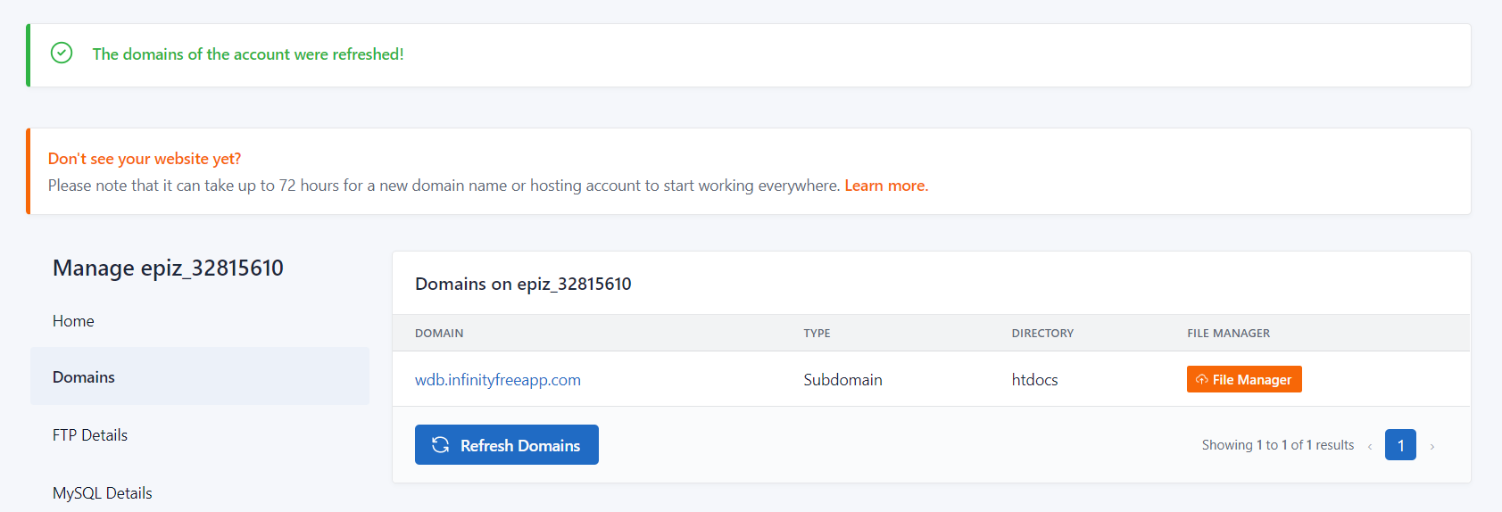Viewport: 1502px width, 512px height.
Task: Click the "Don't see your website yet?" heading
Action: 145,159
